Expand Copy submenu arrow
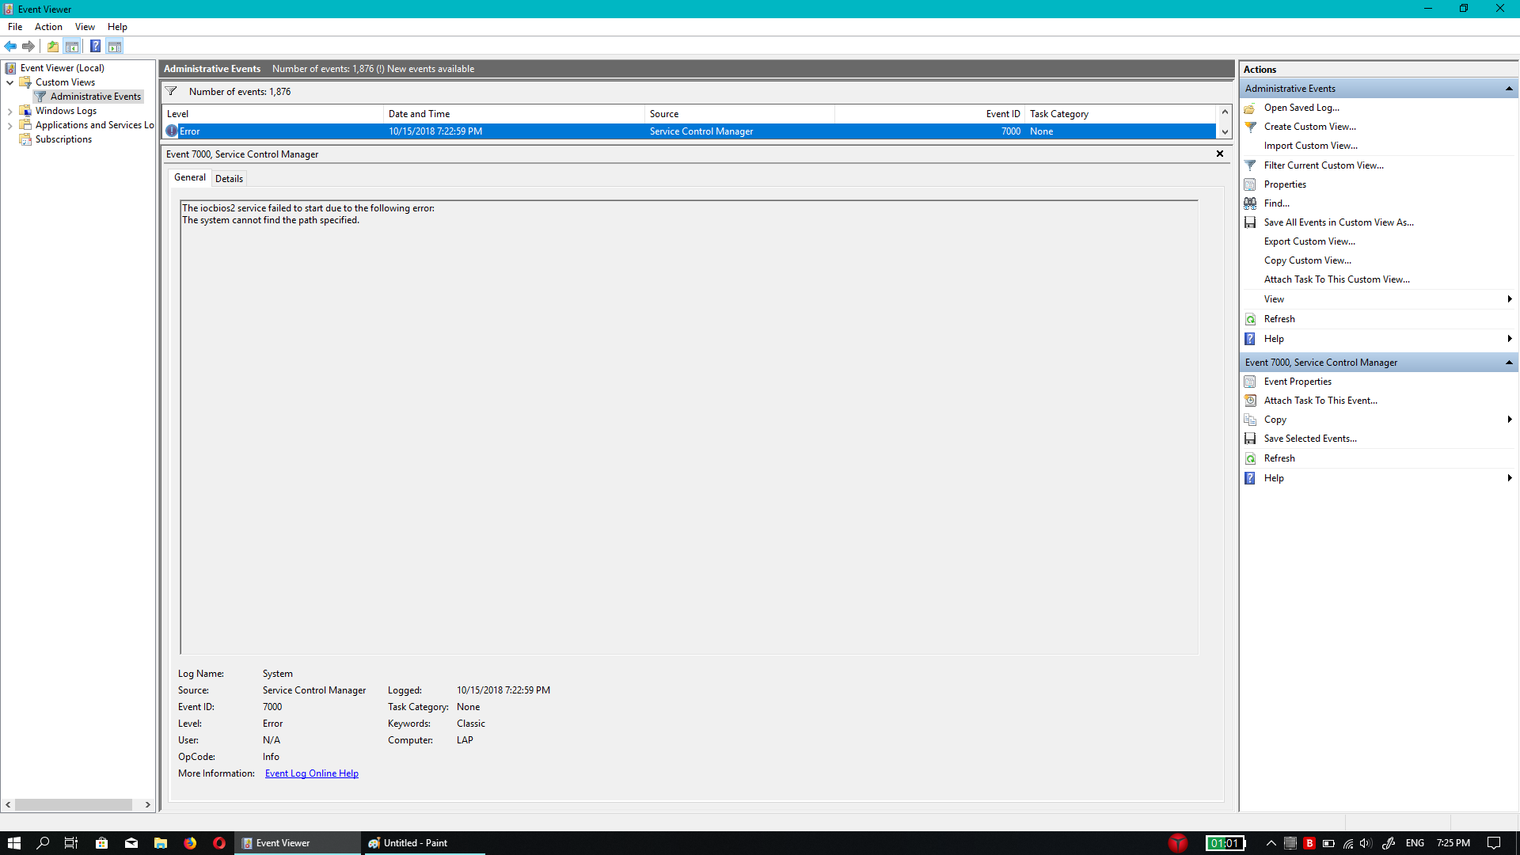The image size is (1520, 855). point(1510,420)
